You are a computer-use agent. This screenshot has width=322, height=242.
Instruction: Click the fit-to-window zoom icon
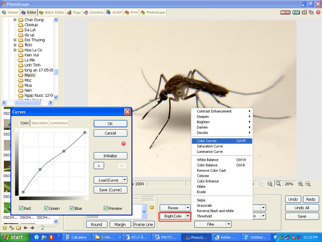coord(278,184)
